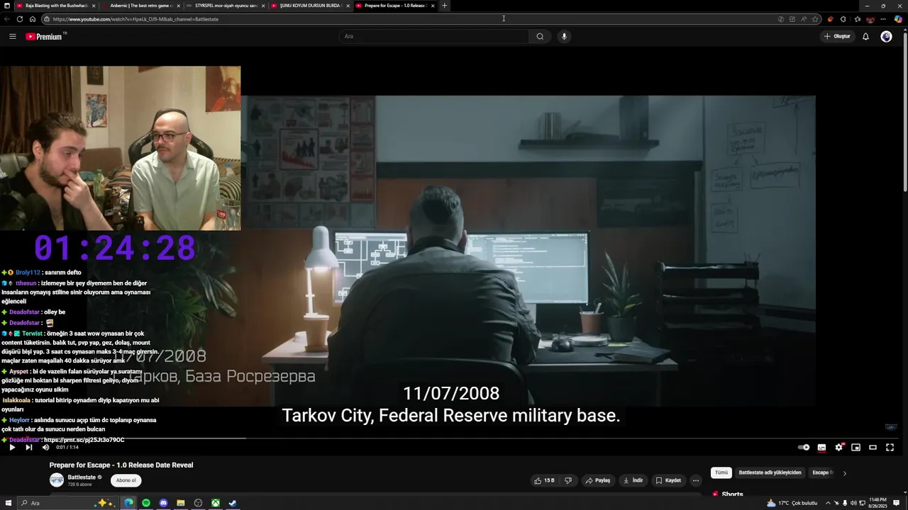This screenshot has width=908, height=510.
Task: Open Discord from the taskbar
Action: 163,503
